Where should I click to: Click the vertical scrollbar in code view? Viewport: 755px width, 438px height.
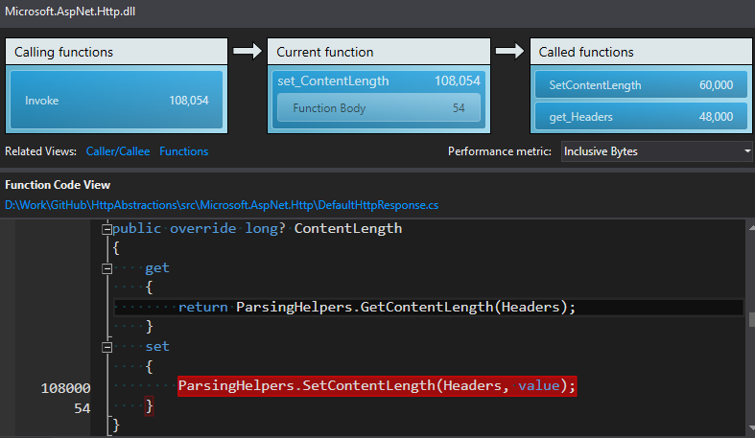750,320
